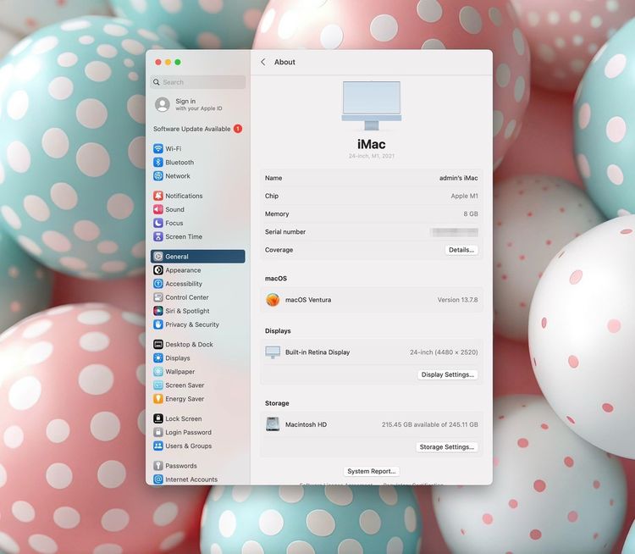Open the System Report button
This screenshot has height=554, width=635.
[372, 471]
